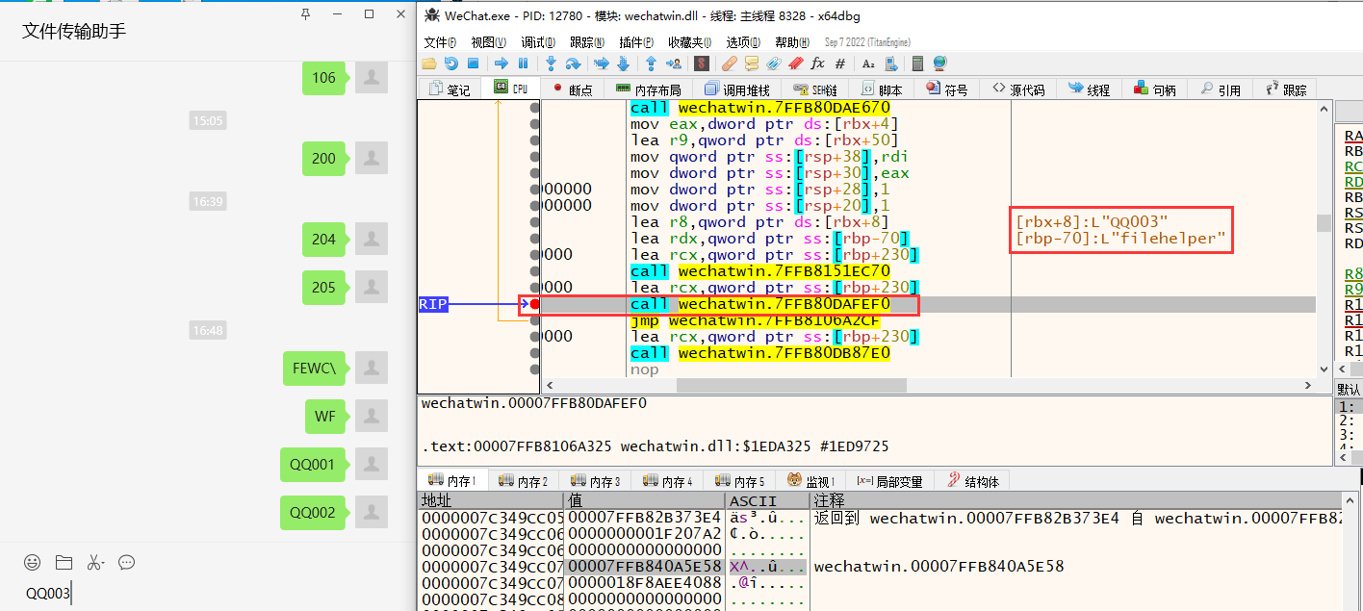Viewport: 1363px width, 611px height.
Task: Toggle breakpoint dot beside call 7FFB80DAE670
Action: click(x=535, y=108)
